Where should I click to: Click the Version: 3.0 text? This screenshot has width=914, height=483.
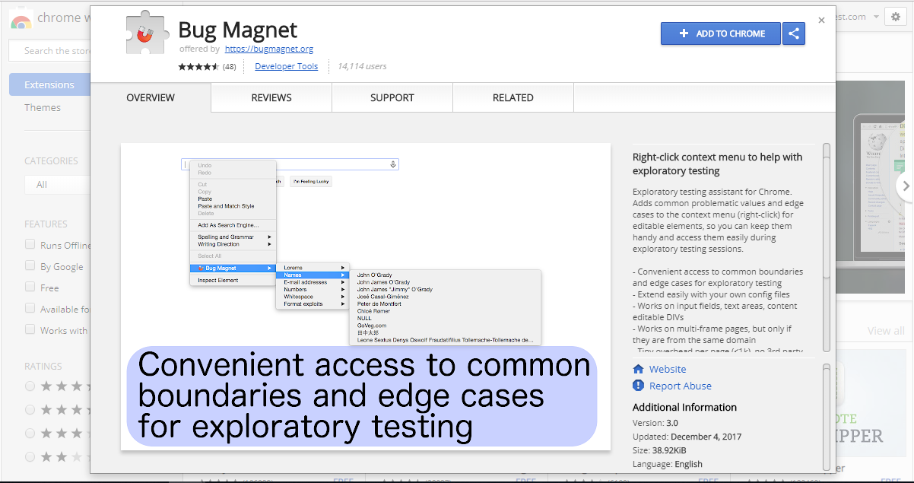coord(655,423)
